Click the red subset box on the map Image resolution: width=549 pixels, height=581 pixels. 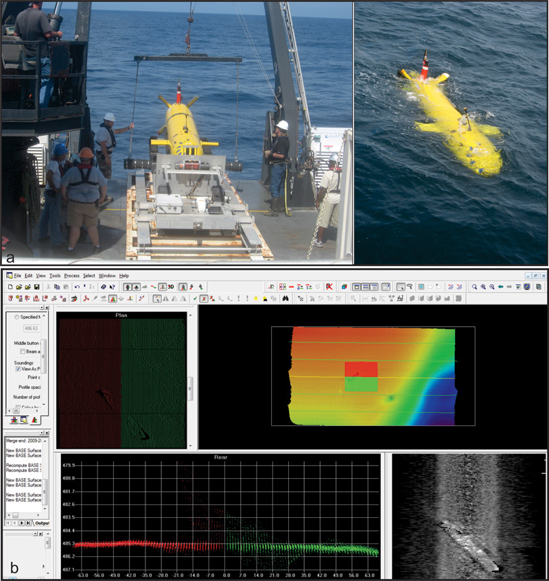point(360,369)
